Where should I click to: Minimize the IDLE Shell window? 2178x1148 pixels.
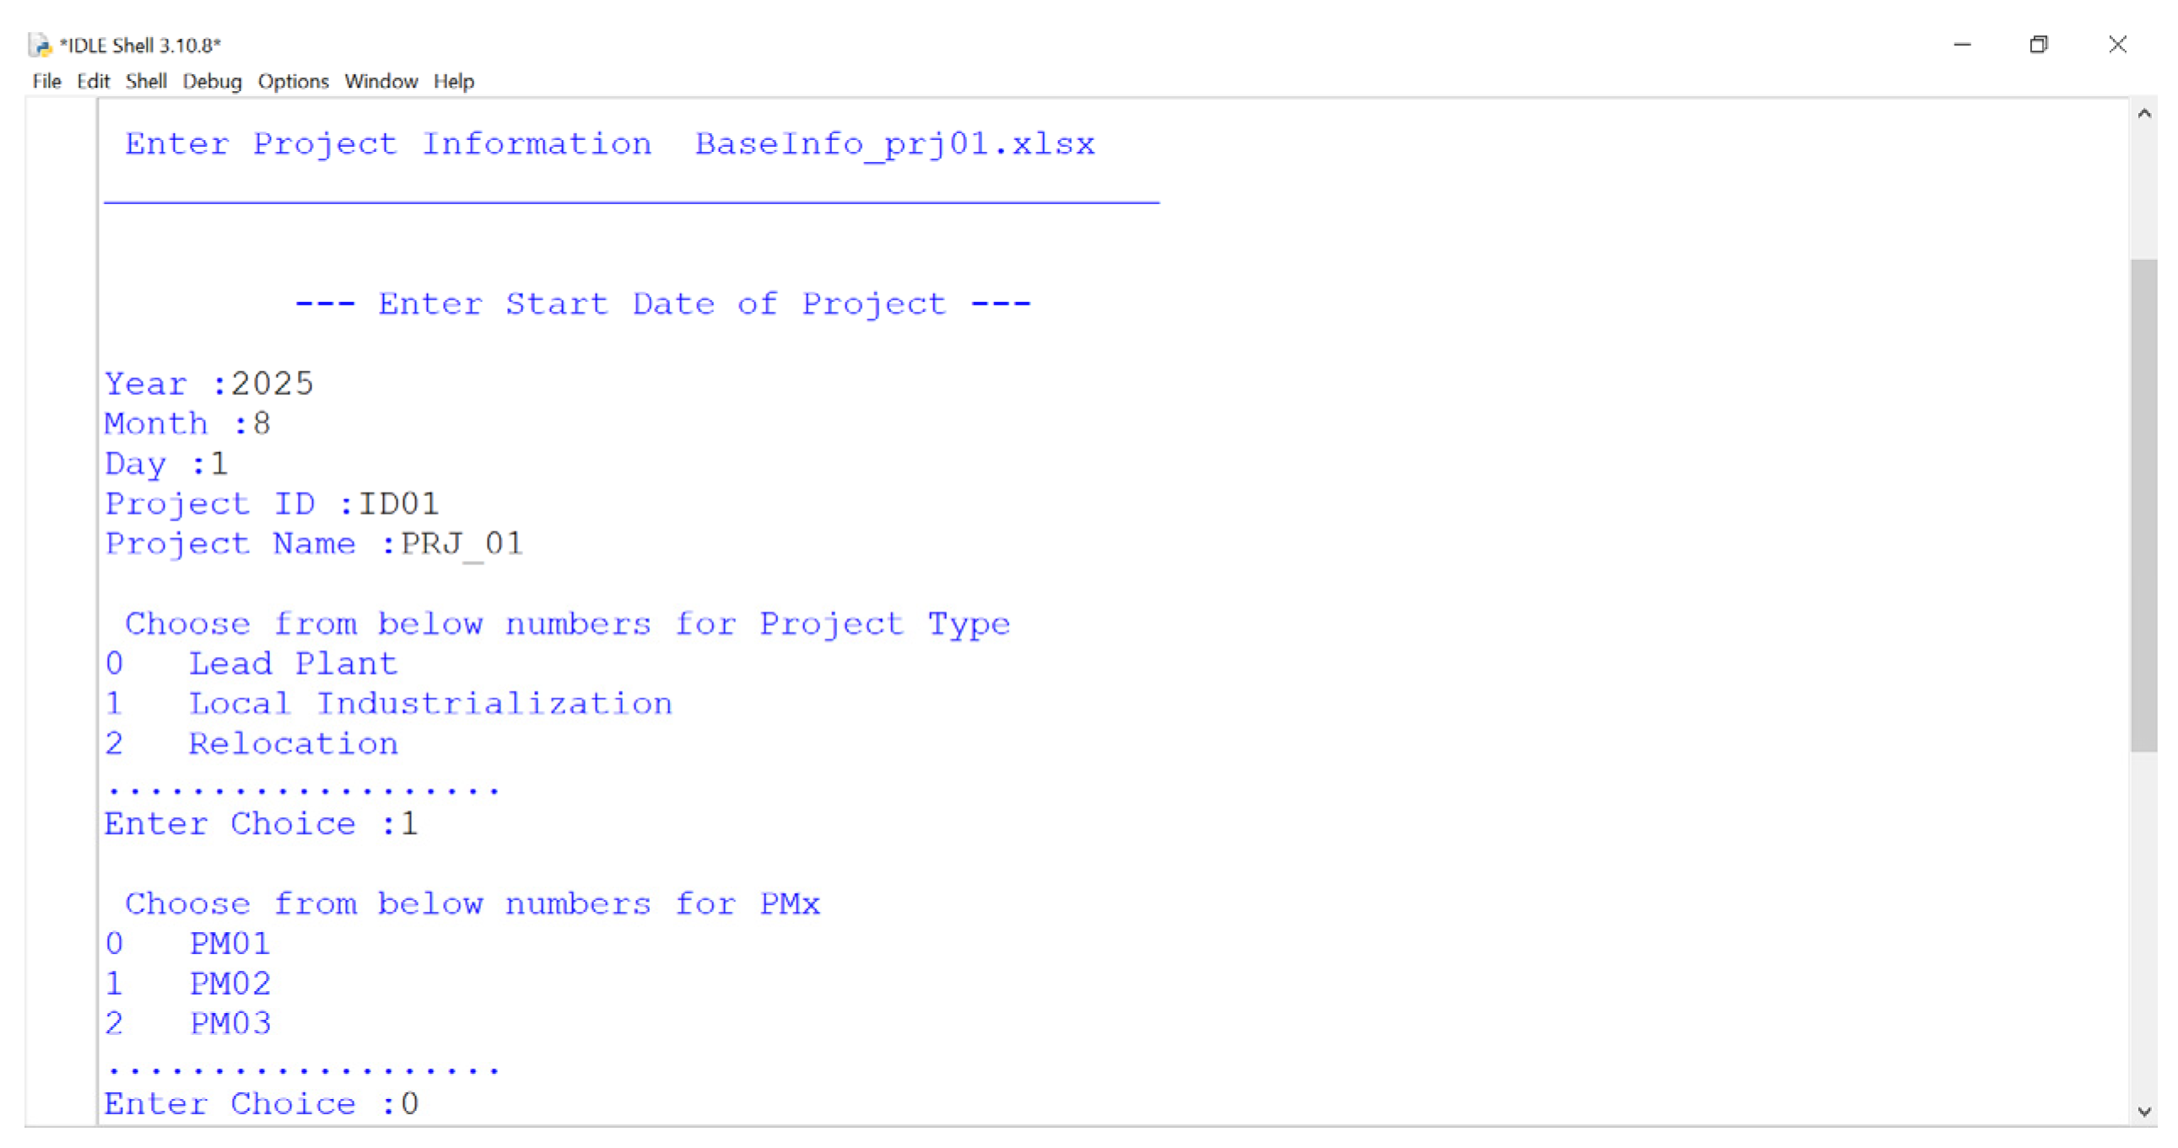1963,45
